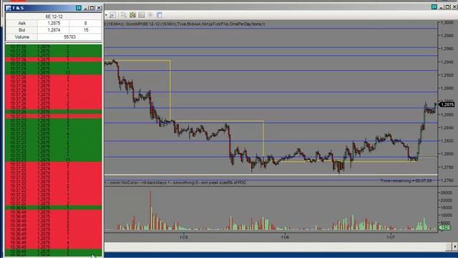Open the chart toolbar dropdown arrow
The height and width of the screenshot is (258, 458).
click(x=106, y=15)
